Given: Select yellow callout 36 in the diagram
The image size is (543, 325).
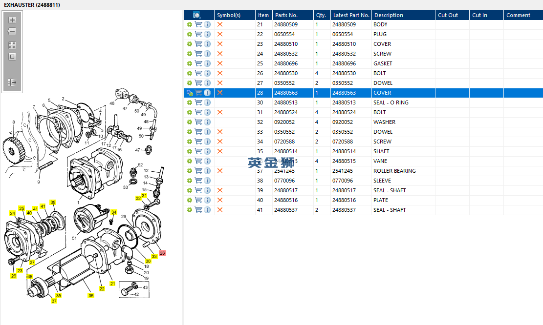Looking at the screenshot, I should [x=91, y=295].
